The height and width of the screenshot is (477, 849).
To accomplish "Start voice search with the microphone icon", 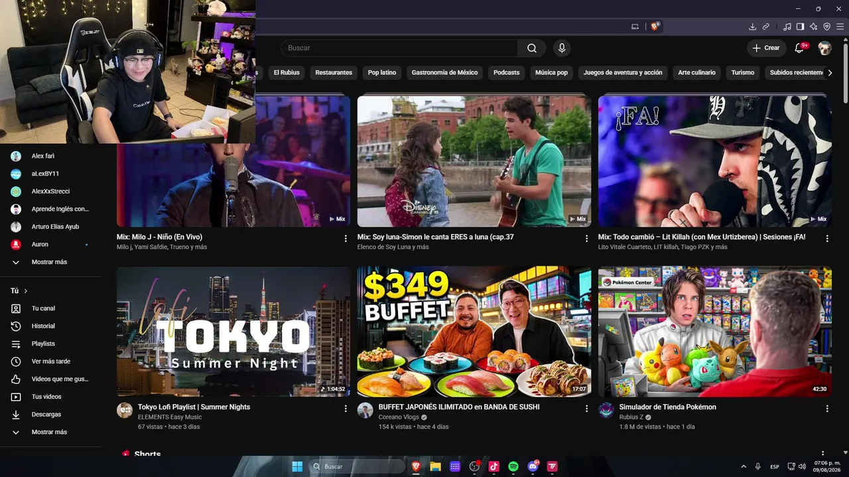I will [x=562, y=48].
